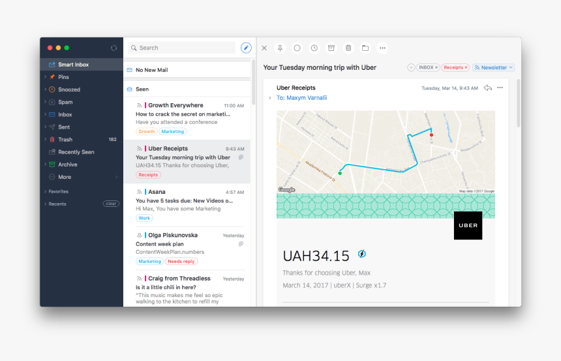Open the Archive folder

click(82, 165)
